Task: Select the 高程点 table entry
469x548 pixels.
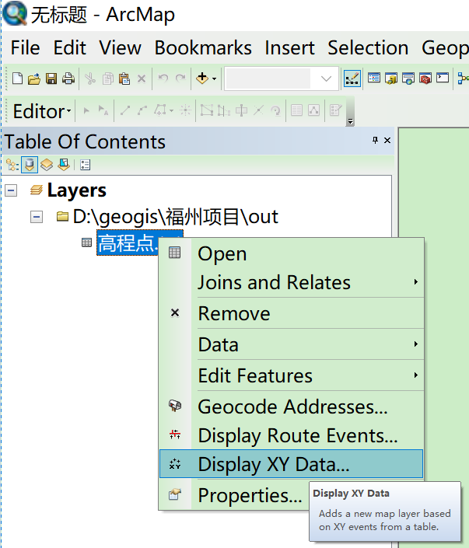Action: (128, 243)
